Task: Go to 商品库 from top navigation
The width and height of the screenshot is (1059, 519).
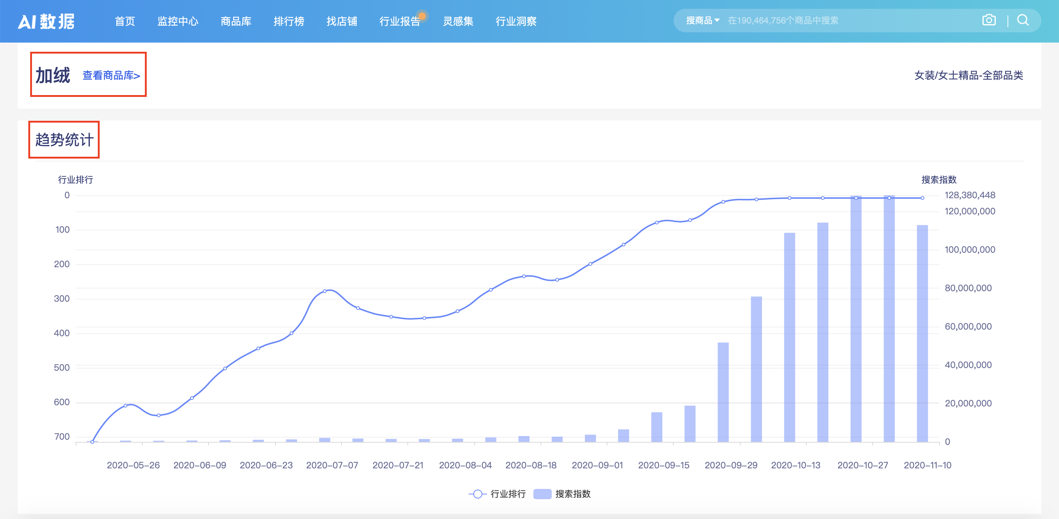Action: click(236, 21)
